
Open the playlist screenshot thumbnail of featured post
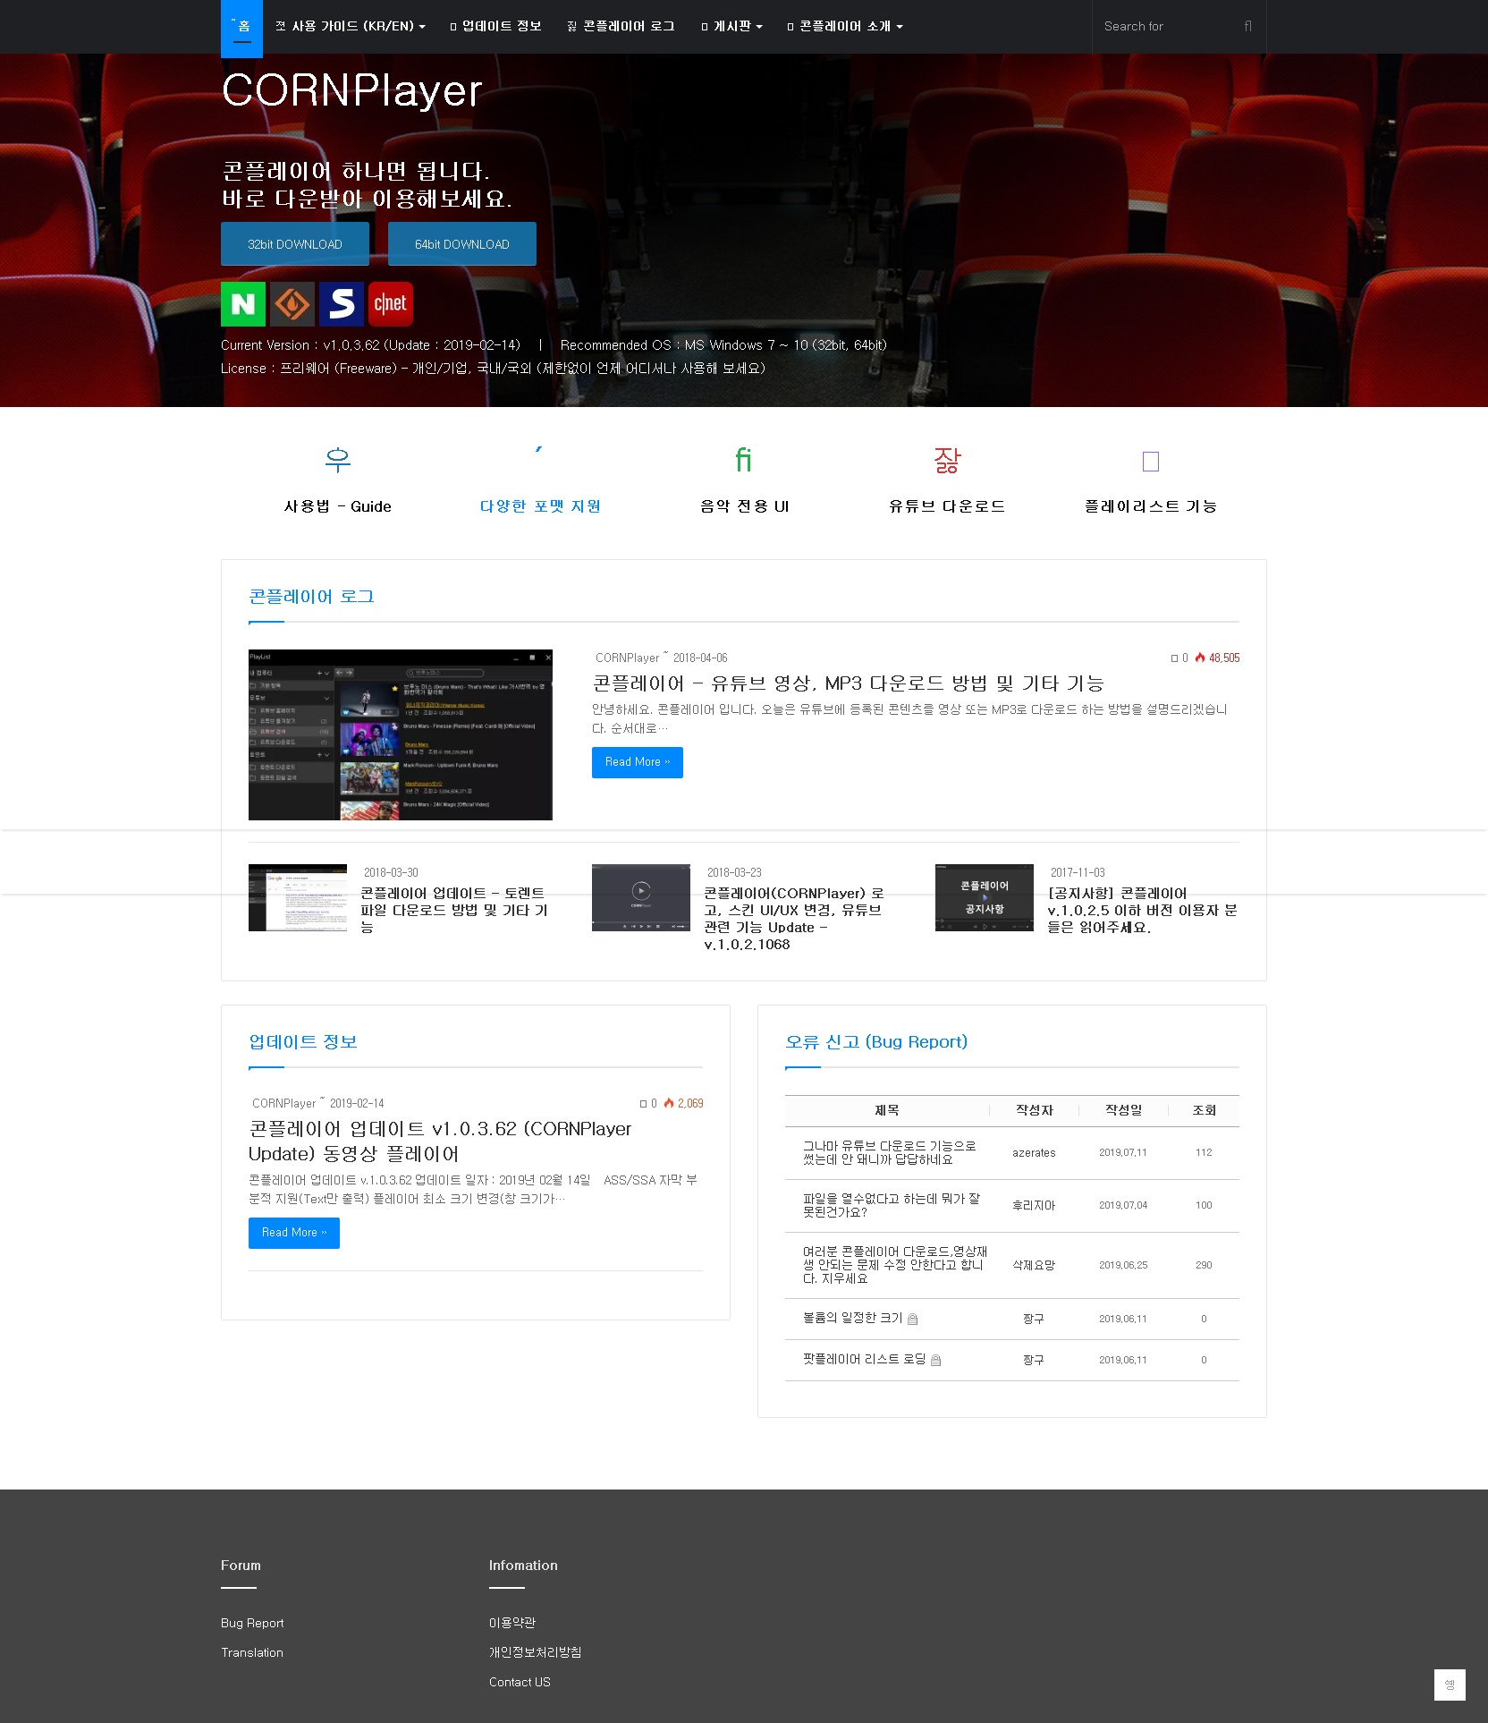coord(401,734)
